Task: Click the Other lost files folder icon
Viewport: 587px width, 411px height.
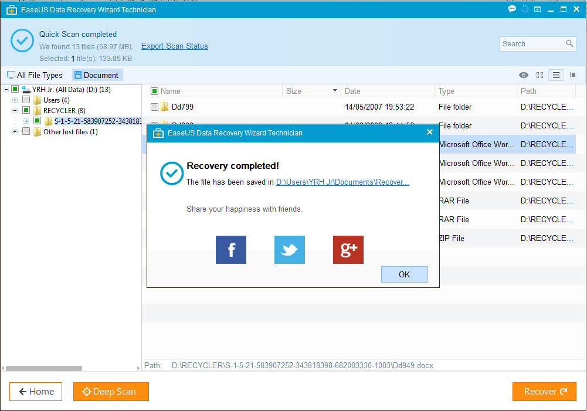Action: click(37, 132)
